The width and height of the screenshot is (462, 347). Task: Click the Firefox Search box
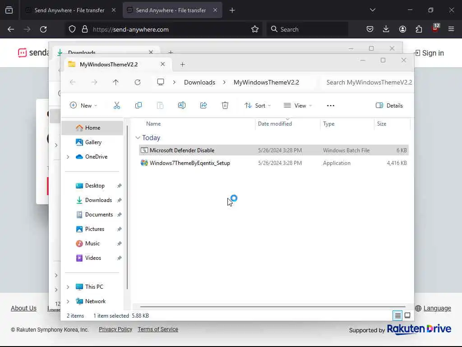308,29
